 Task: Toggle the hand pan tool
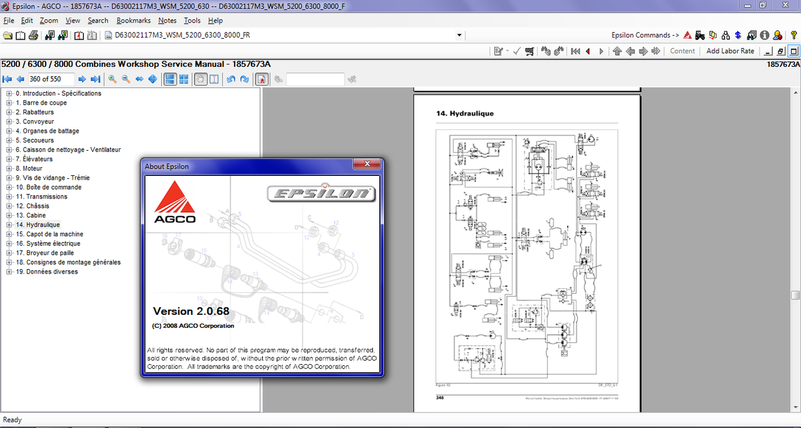200,79
